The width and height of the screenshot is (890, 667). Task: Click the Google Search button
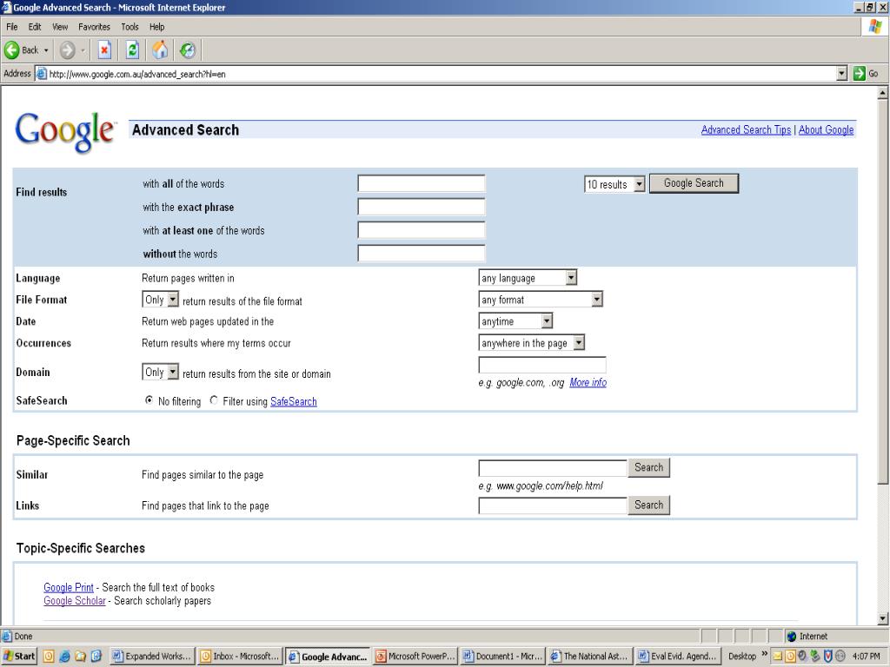click(x=694, y=183)
